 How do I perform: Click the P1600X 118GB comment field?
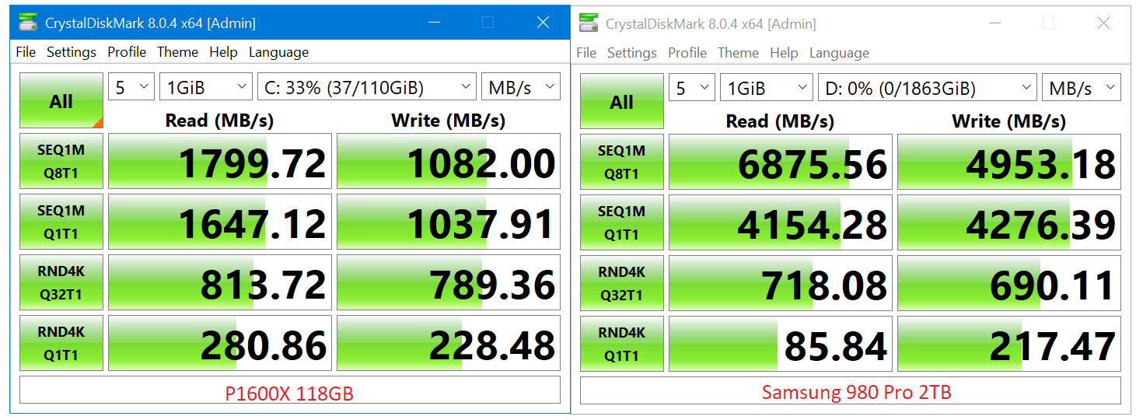click(x=290, y=390)
